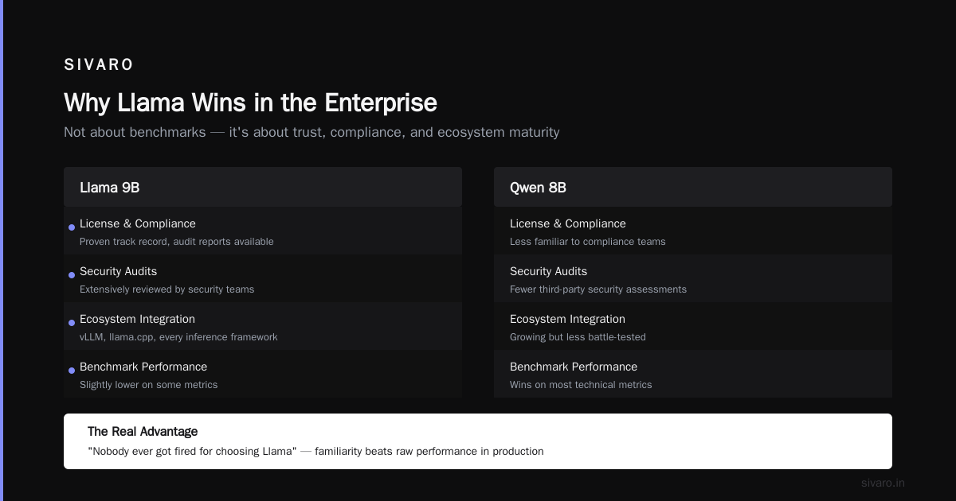Click 'Wins on most technical metrics'
Viewport: 956px width, 501px height.
[x=581, y=385]
